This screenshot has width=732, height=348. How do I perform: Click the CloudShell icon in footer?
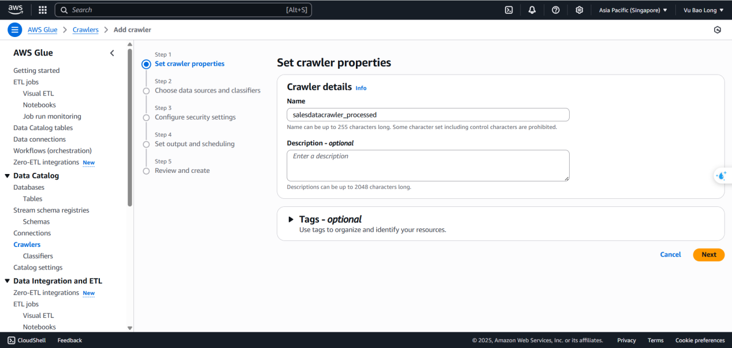click(11, 340)
